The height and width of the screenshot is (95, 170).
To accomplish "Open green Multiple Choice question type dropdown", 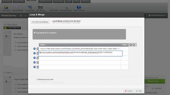I will pyautogui.click(x=155, y=81).
